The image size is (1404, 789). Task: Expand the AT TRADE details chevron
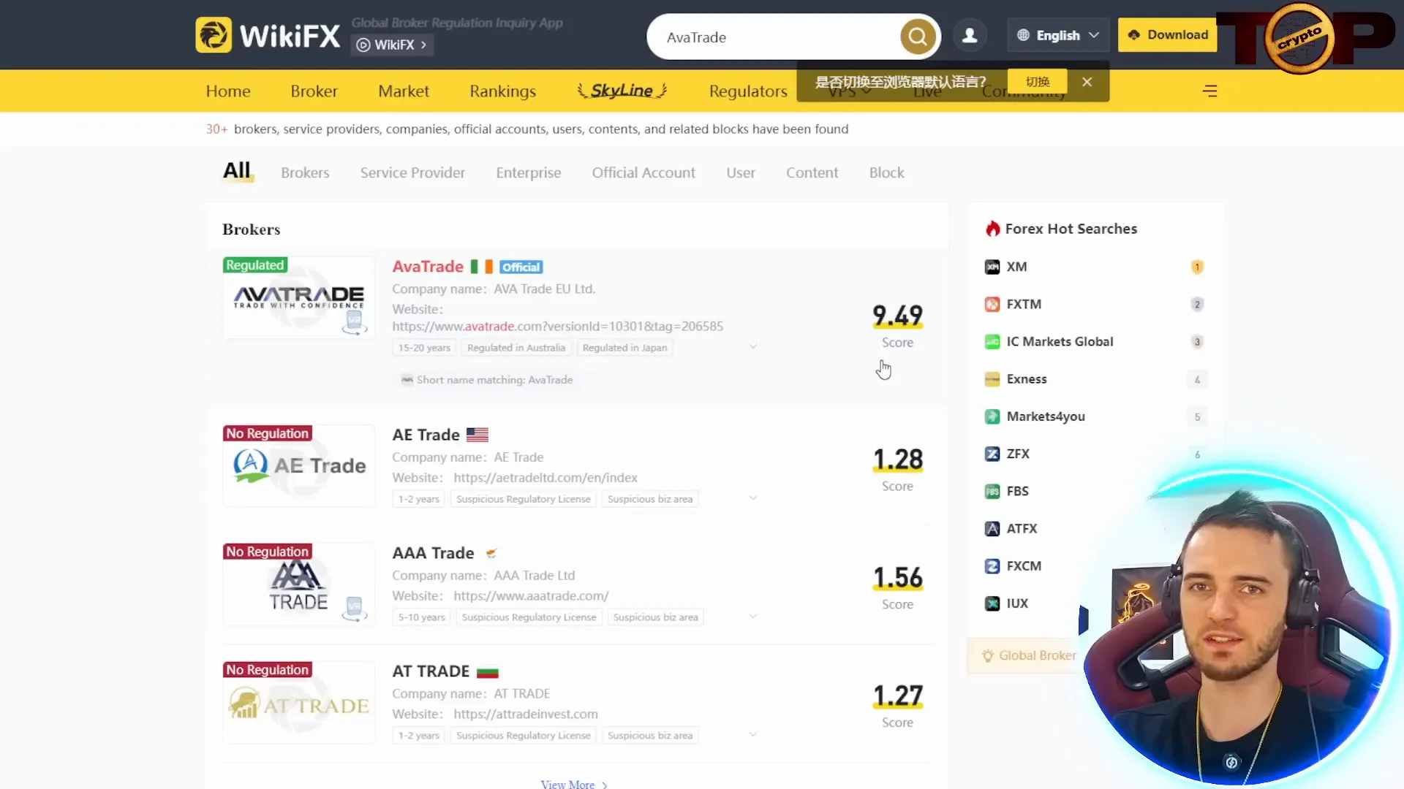(x=752, y=734)
